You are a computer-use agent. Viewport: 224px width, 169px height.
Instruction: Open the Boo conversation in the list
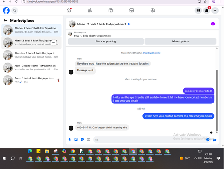pos(31,80)
